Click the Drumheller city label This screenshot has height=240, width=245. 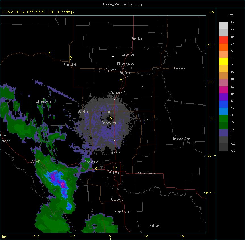(181, 139)
